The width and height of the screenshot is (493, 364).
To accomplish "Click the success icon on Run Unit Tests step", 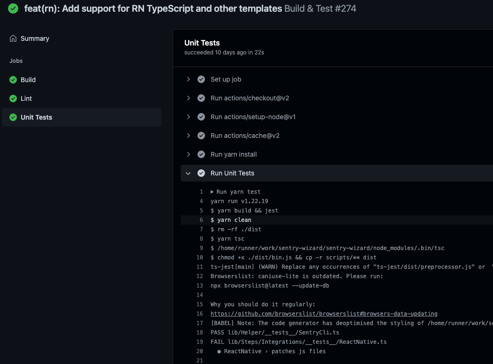I will point(201,173).
